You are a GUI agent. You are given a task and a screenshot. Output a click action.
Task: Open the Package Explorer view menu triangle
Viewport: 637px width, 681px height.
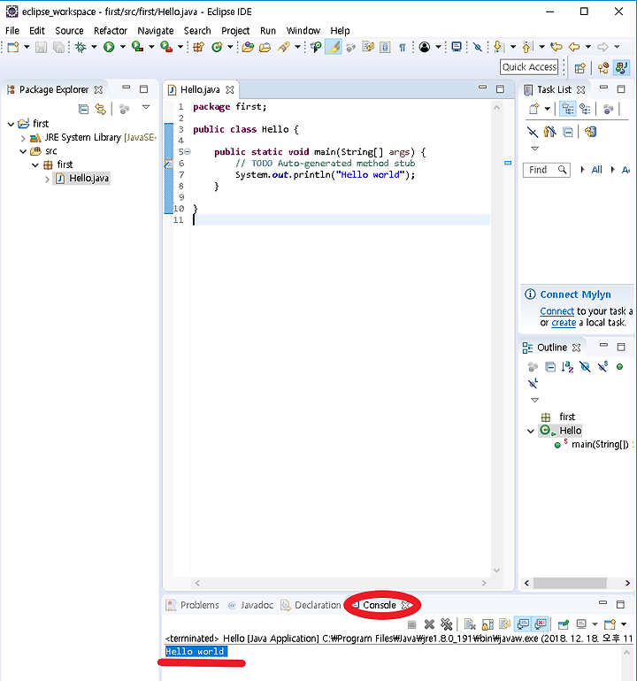(x=146, y=107)
